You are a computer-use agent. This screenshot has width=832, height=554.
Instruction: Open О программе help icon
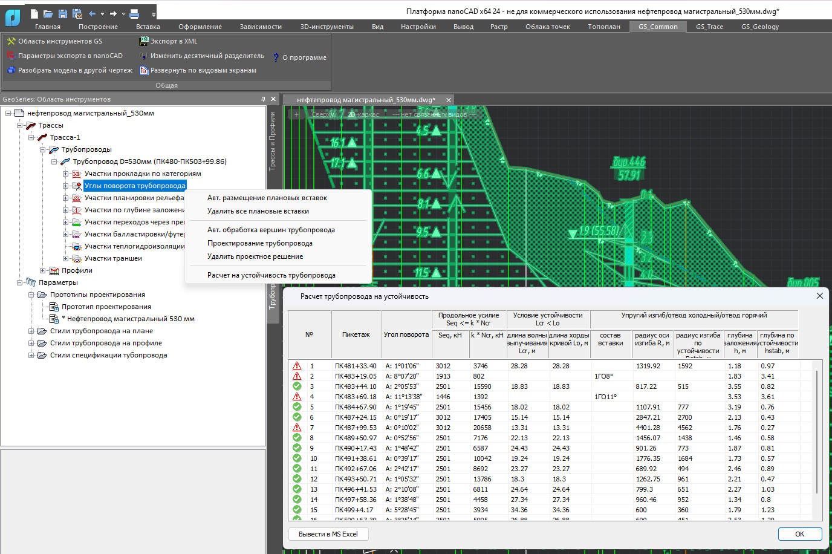pos(276,57)
